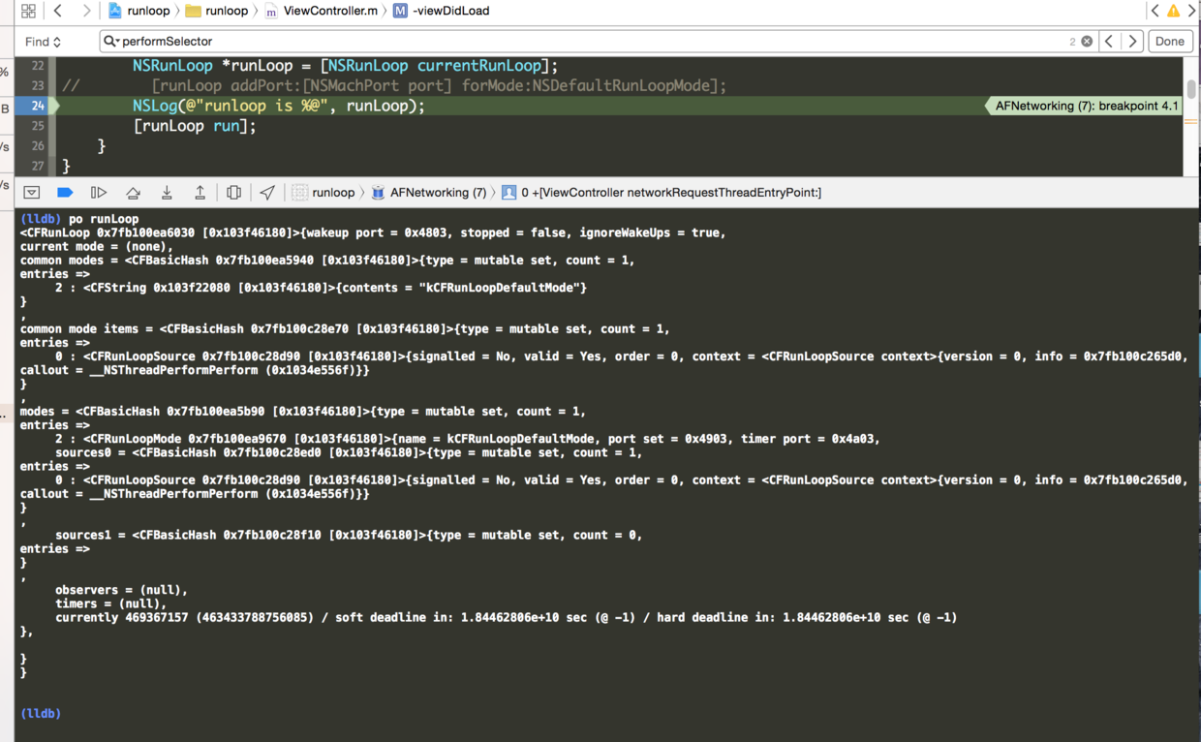
Task: Click line number 22 in the gutter
Action: 38,66
